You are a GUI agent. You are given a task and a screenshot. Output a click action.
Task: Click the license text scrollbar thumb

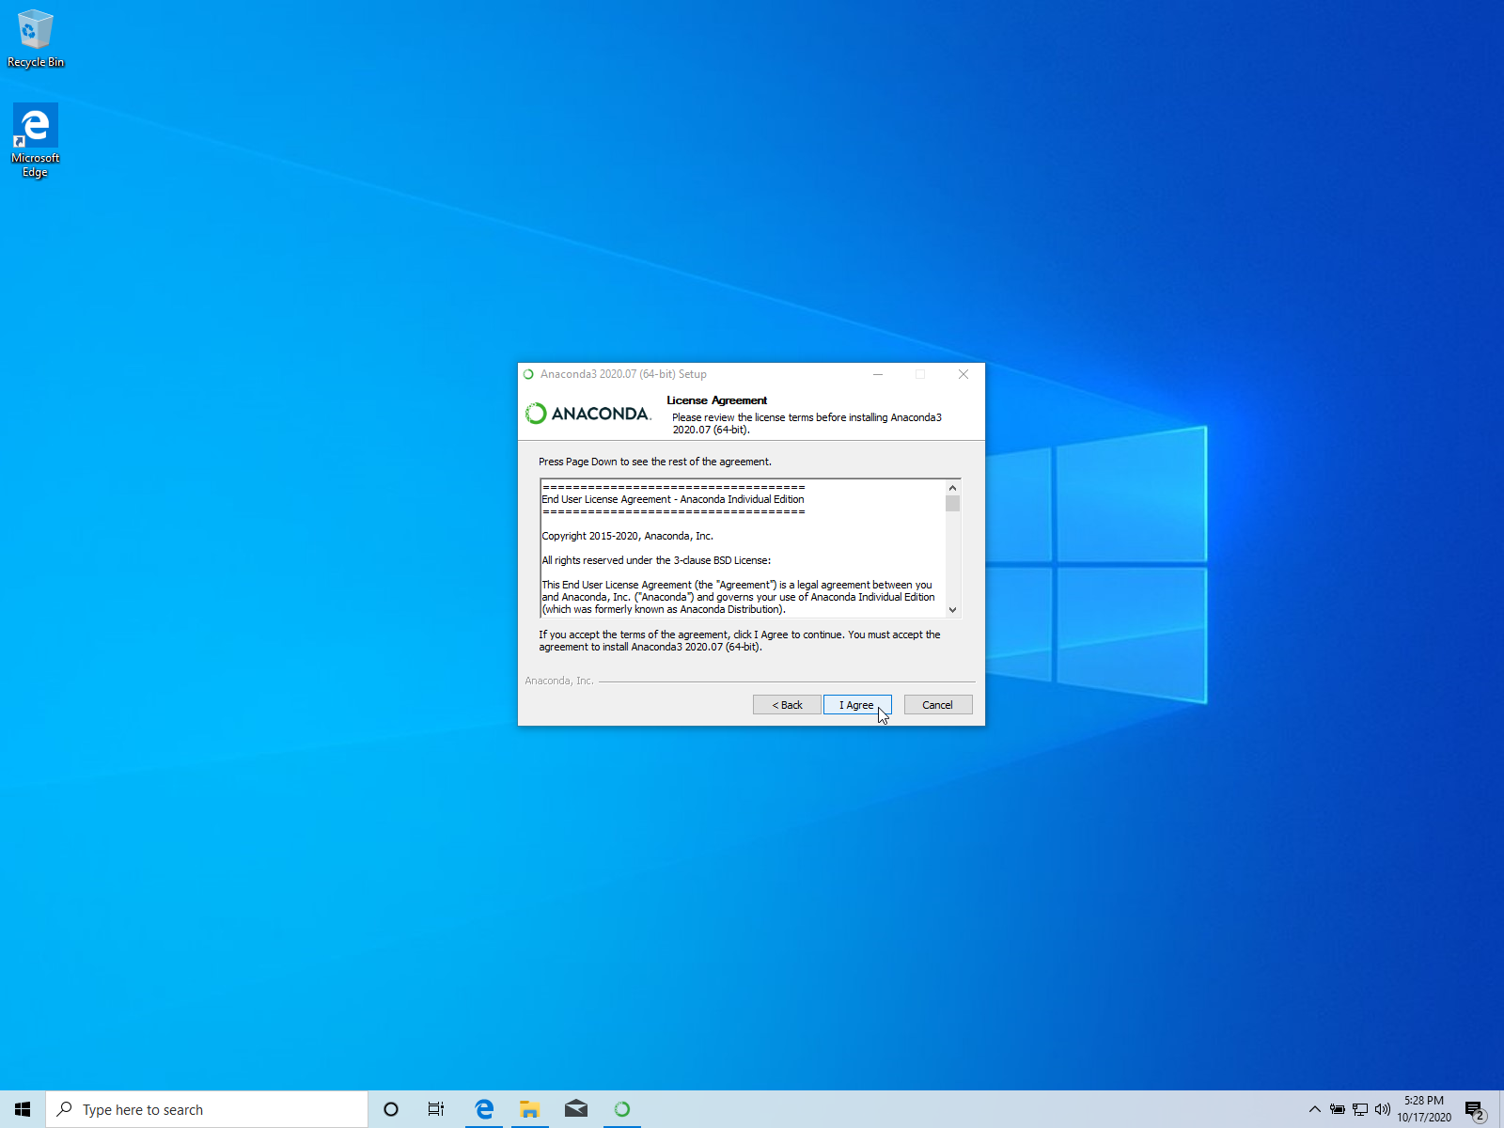952,504
